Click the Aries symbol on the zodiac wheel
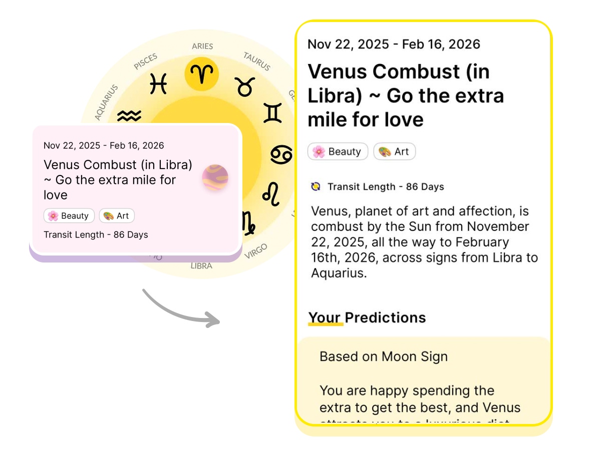 click(202, 74)
